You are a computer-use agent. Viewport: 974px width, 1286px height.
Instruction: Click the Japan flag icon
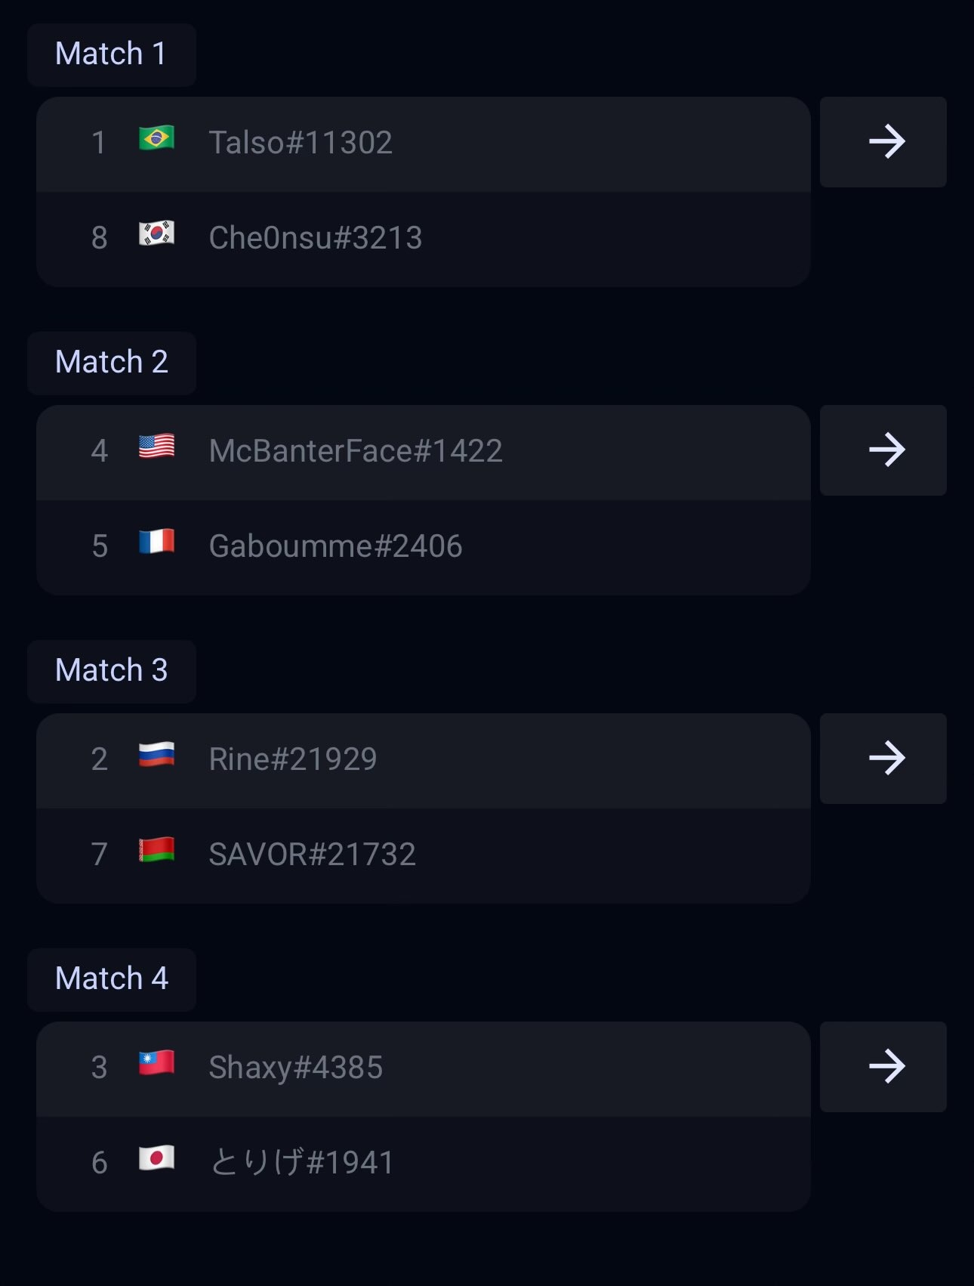[157, 1159]
